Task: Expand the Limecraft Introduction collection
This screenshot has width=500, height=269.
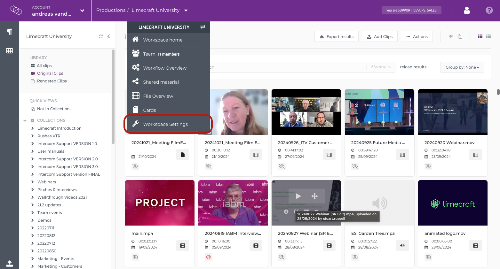Action: pos(33,128)
